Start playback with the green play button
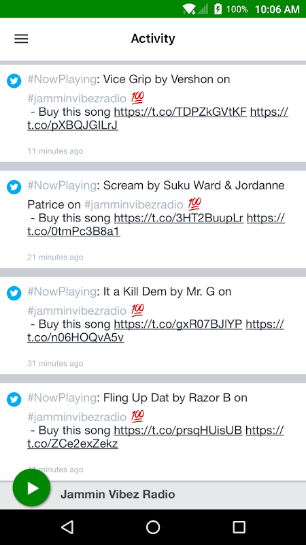The height and width of the screenshot is (545, 306). tap(31, 487)
